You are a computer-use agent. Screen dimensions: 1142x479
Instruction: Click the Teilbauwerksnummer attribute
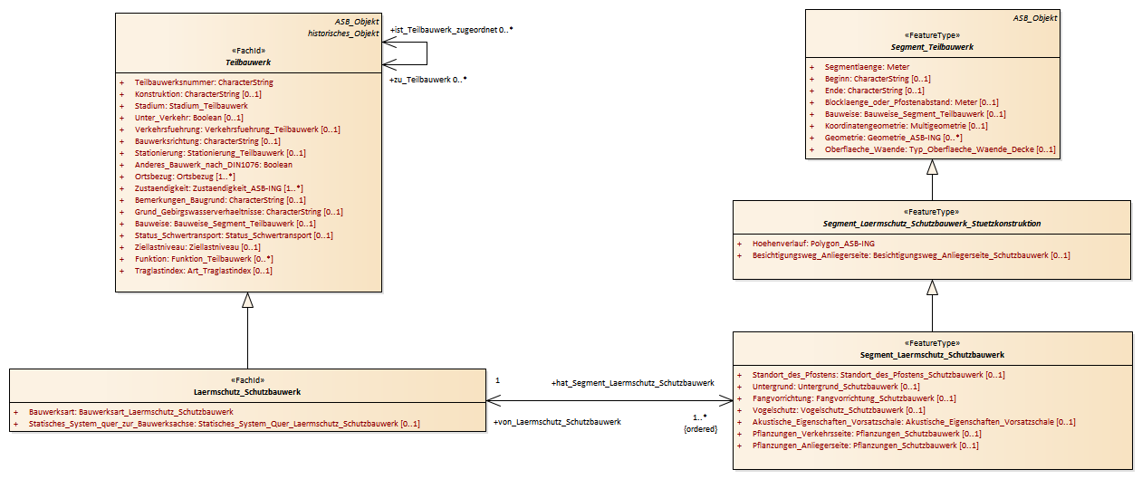(204, 82)
